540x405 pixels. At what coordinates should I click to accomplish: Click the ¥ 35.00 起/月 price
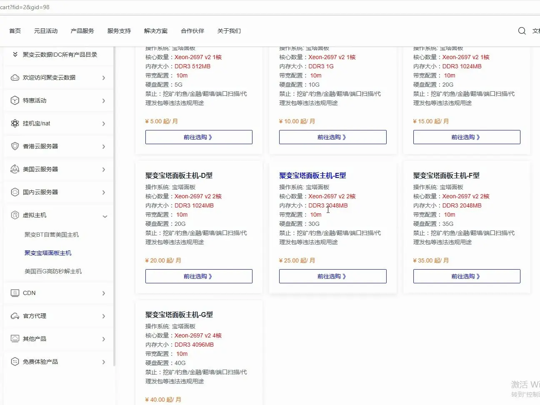(431, 260)
